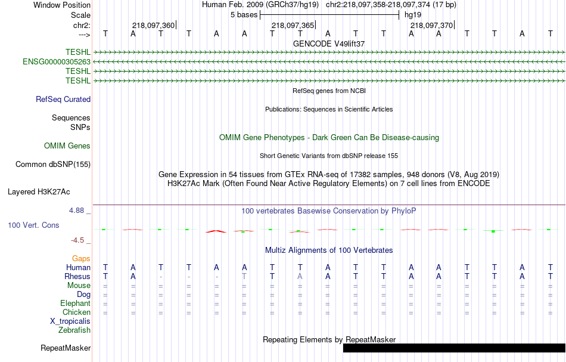Screen dimensions: 566x362
Task: Click the SNPs track label
Action: [x=80, y=128]
